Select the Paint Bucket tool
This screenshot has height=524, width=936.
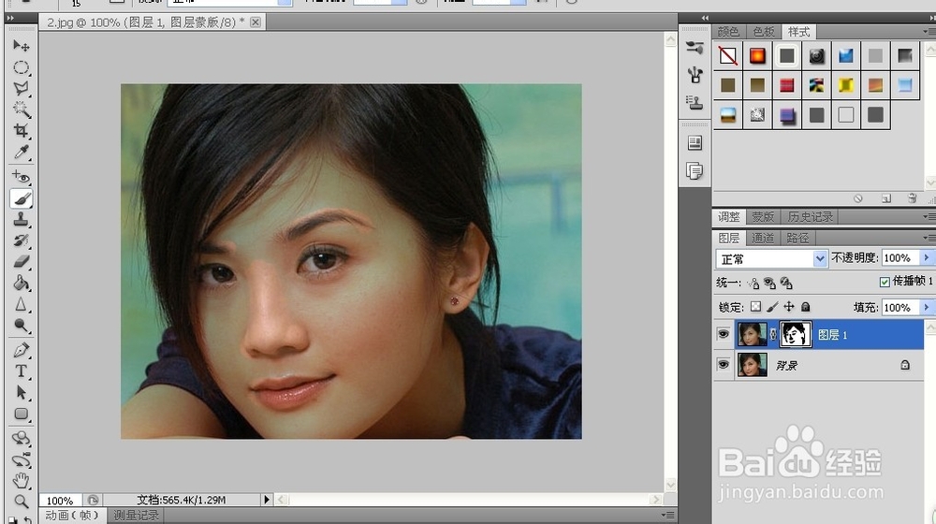point(21,283)
